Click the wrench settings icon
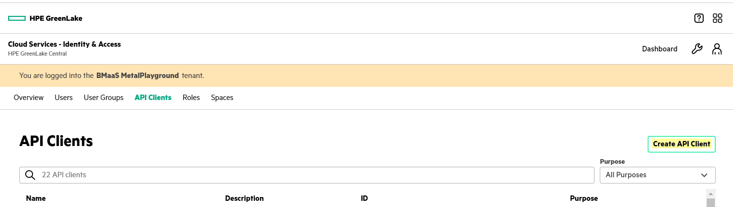Screen dimensions: 733x207 [x=697, y=49]
